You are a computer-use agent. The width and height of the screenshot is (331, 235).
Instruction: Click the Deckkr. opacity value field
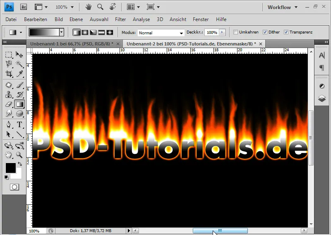pyautogui.click(x=212, y=32)
